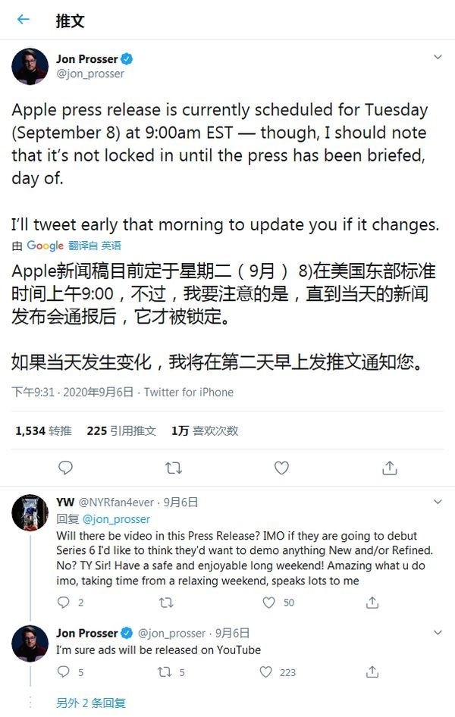Reply to the main tweet via comment icon
Viewport: 455px width, 717px height.
66,468
